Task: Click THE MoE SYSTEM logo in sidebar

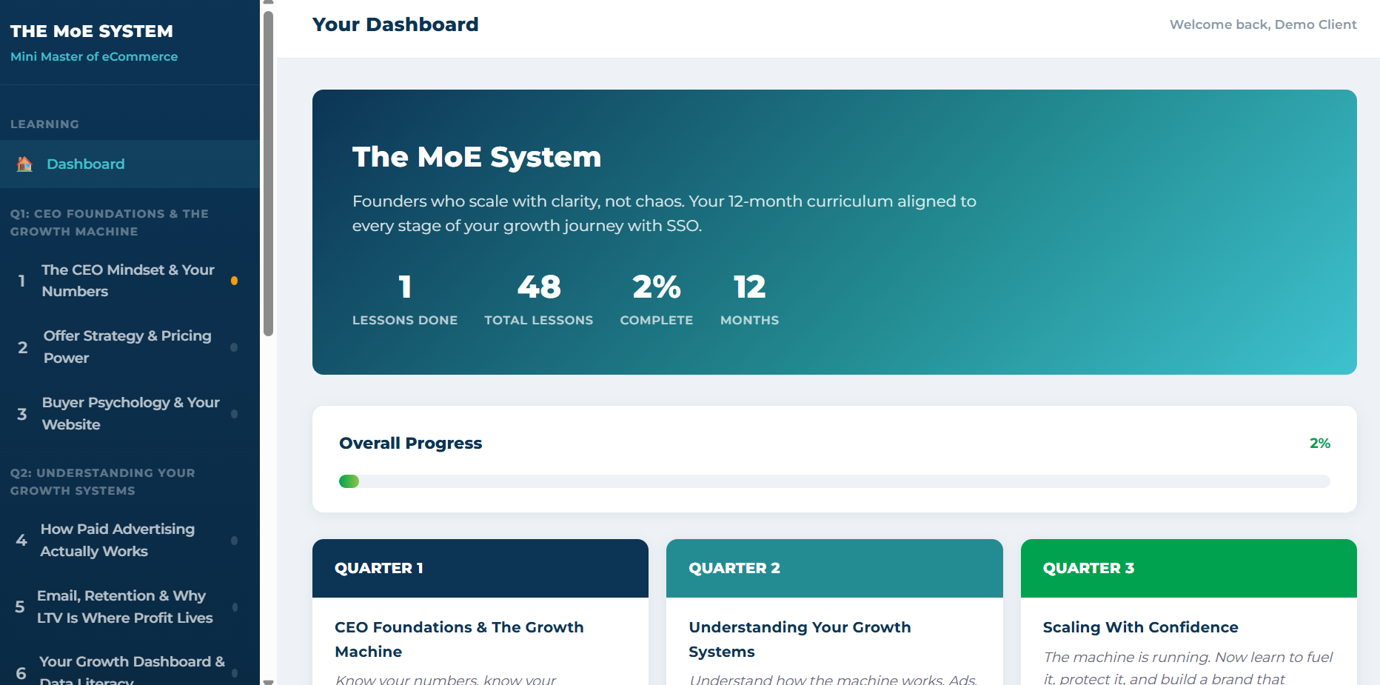Action: pyautogui.click(x=92, y=31)
